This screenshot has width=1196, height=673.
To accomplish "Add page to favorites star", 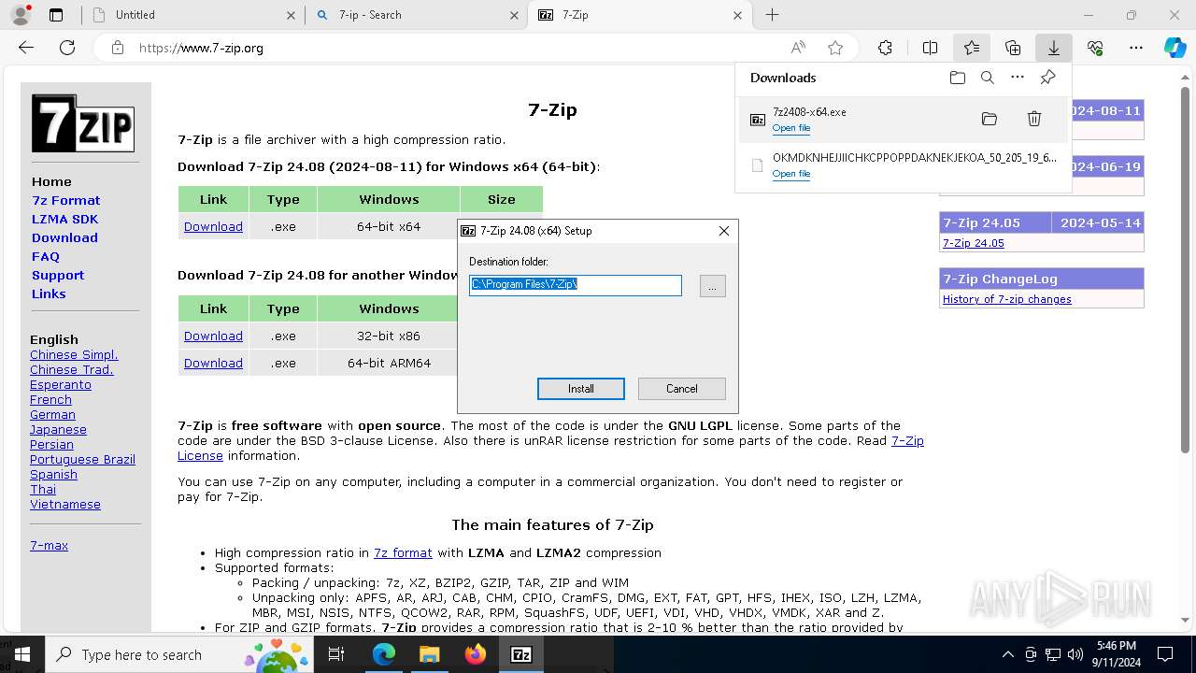I will 835,48.
